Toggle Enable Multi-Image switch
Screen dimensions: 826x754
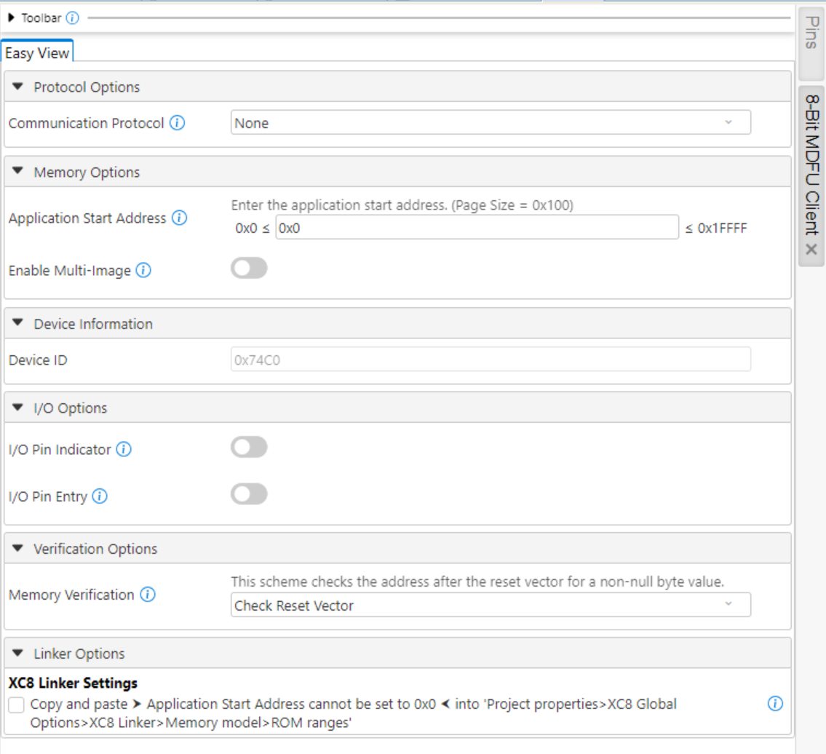tap(249, 269)
